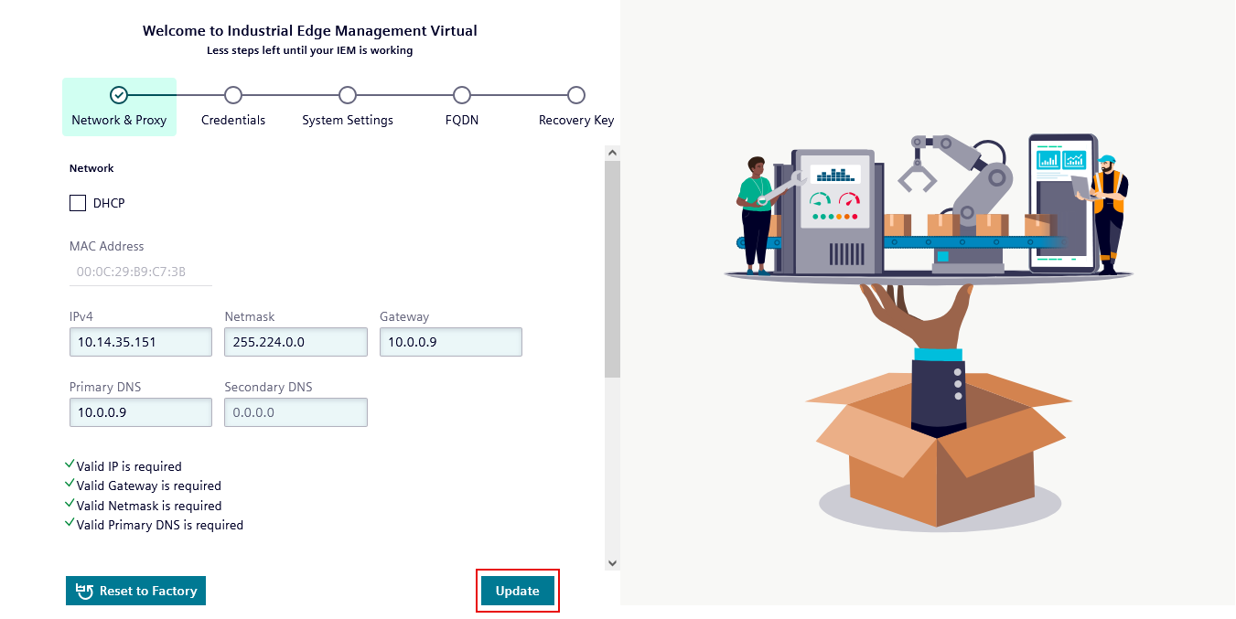Screen dimensions: 1236x619
Task: Click the checkmark beside Valid Netmask is required
Action: [x=70, y=502]
